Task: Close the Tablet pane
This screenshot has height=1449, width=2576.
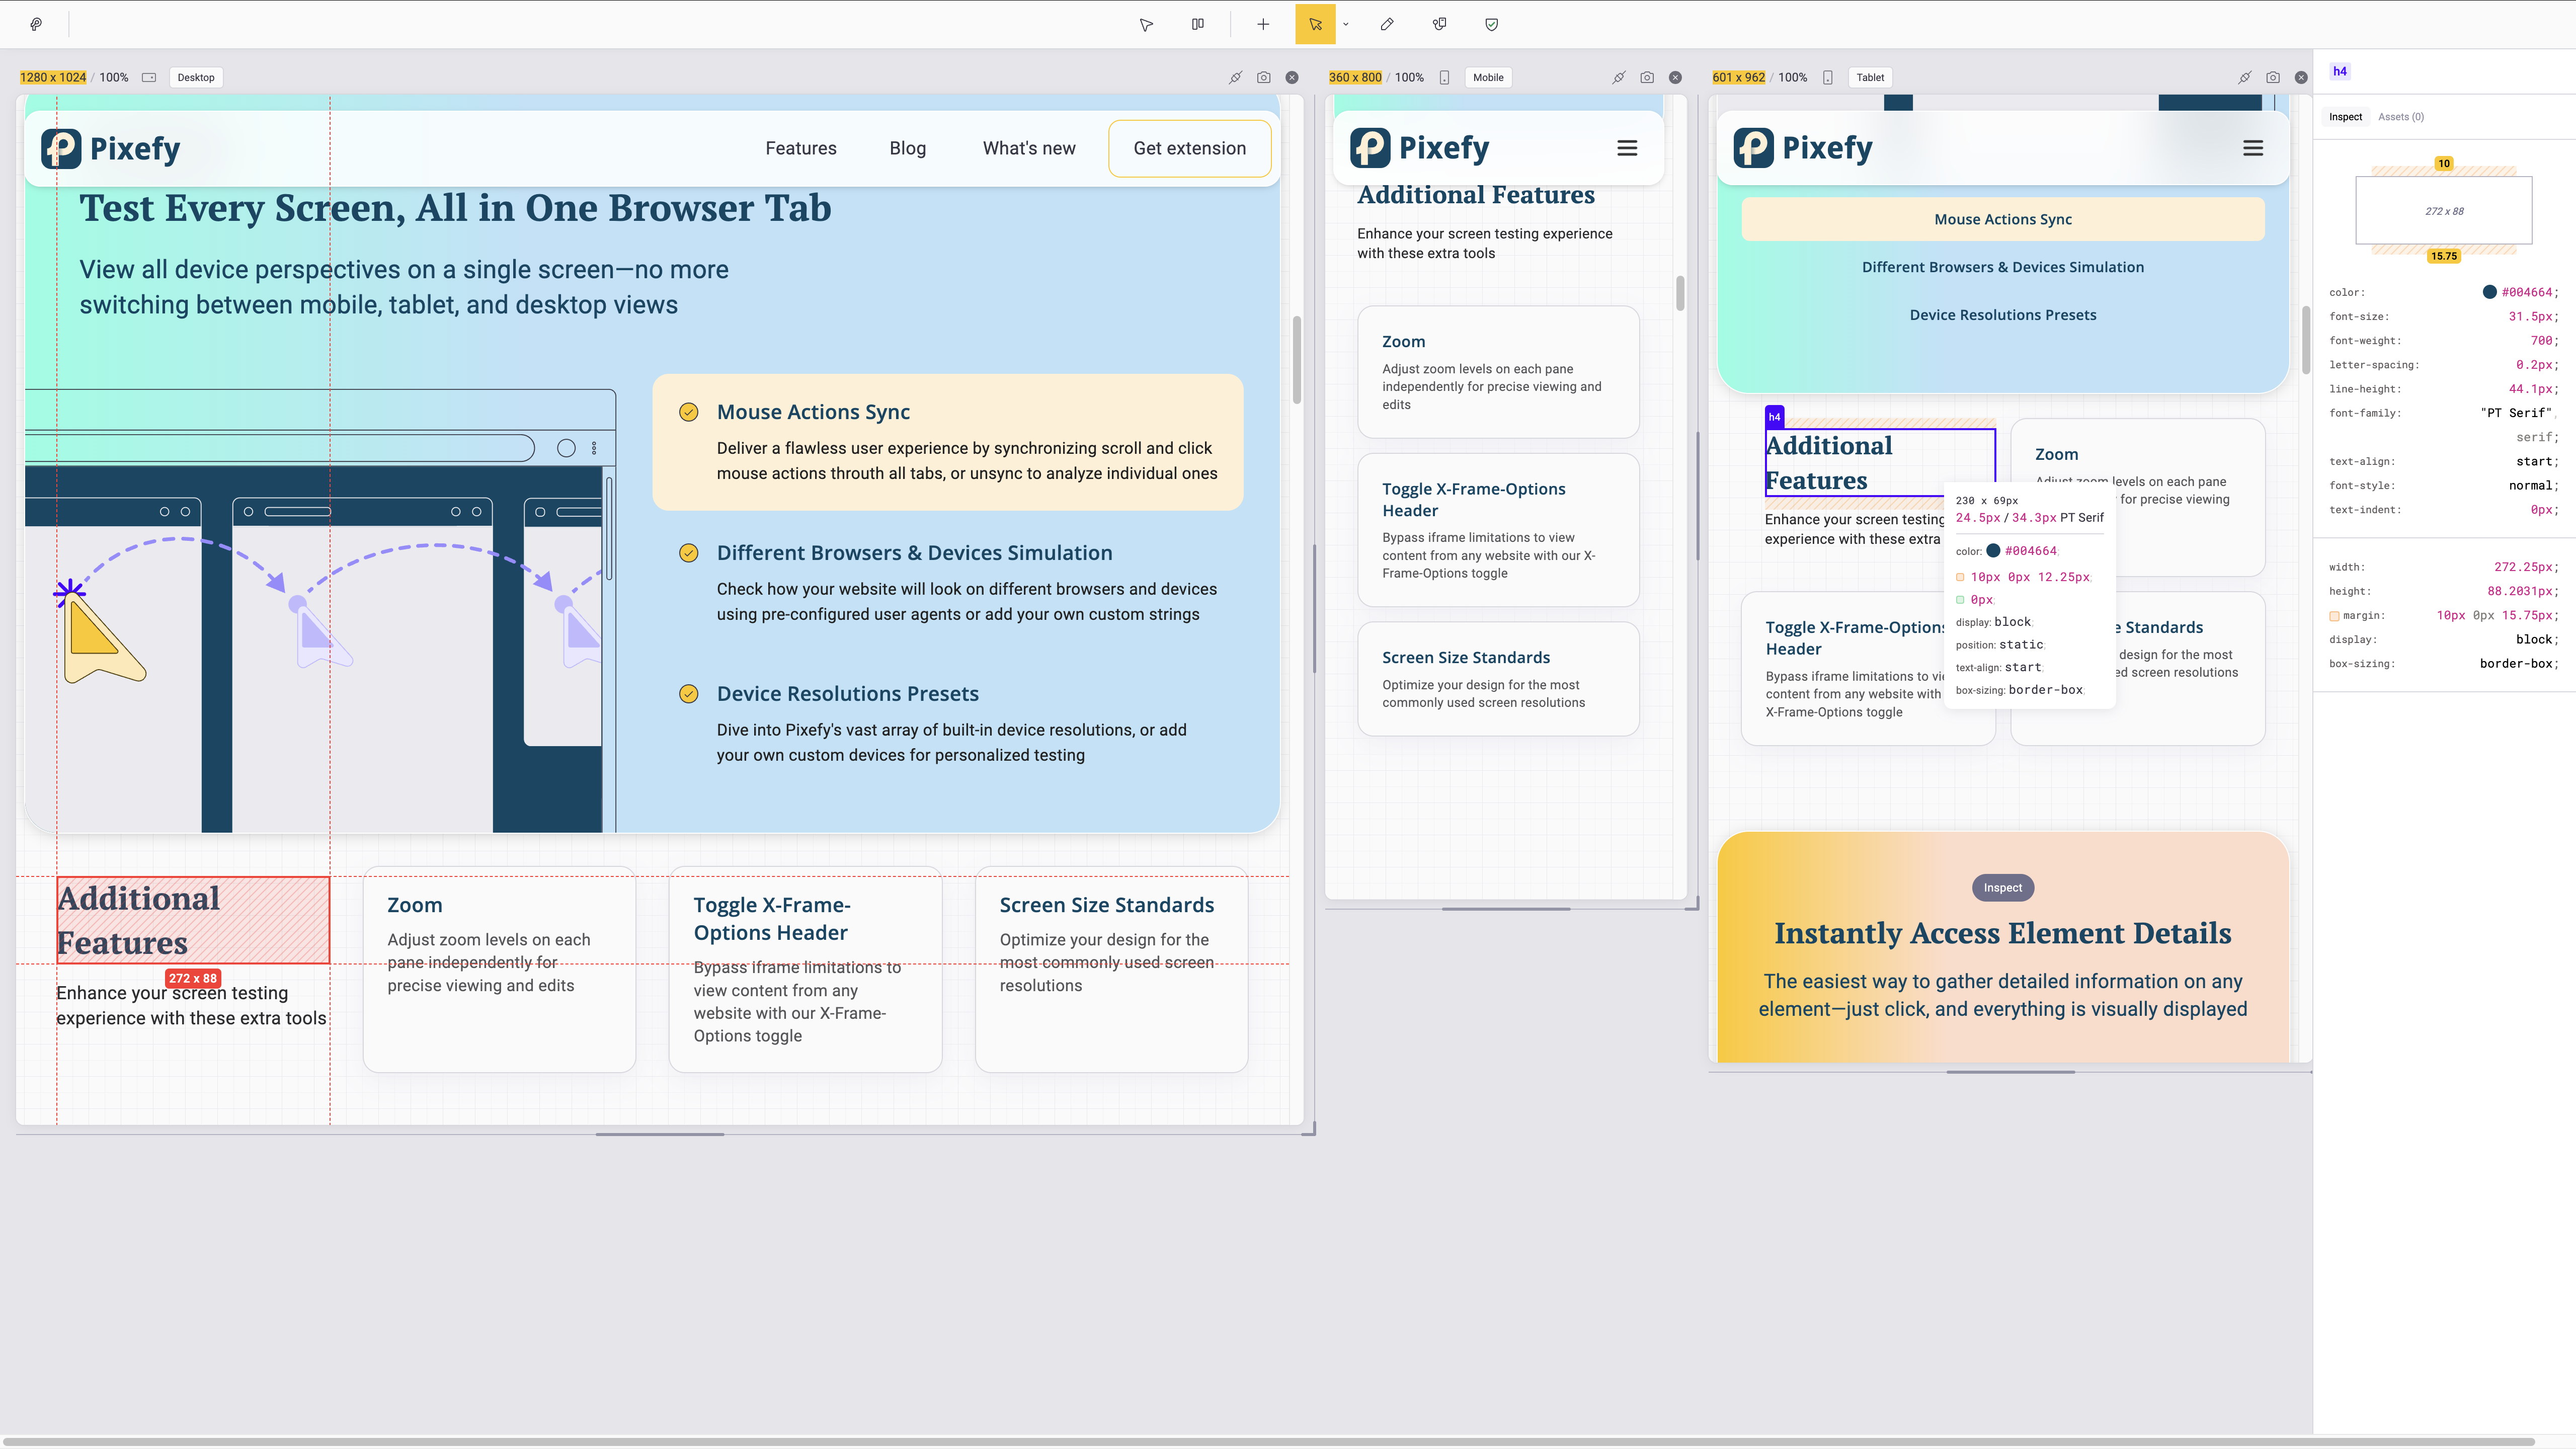Action: (2301, 77)
